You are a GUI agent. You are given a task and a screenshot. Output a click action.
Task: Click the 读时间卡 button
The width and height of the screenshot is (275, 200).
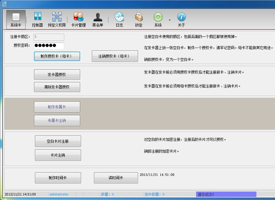pyautogui.click(x=116, y=178)
